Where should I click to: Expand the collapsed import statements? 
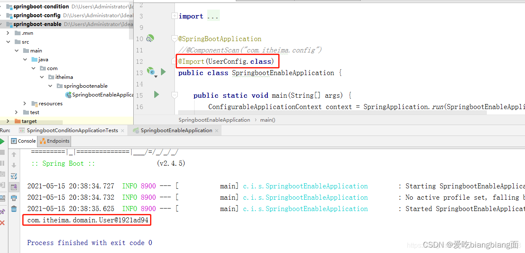pyautogui.click(x=174, y=16)
